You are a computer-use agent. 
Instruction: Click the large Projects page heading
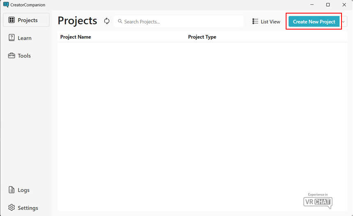pyautogui.click(x=77, y=21)
